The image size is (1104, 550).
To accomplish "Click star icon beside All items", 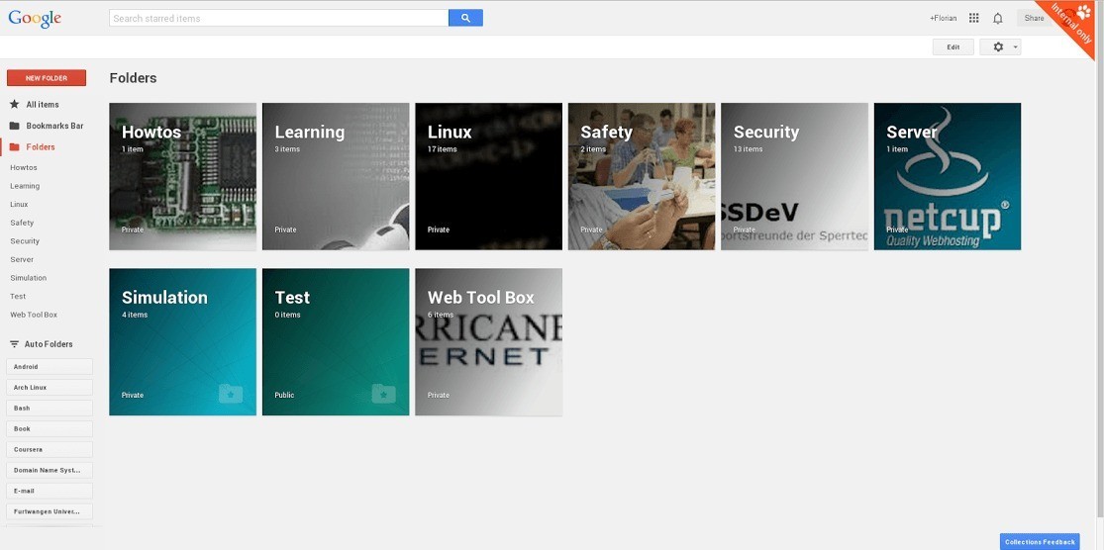I will [15, 104].
